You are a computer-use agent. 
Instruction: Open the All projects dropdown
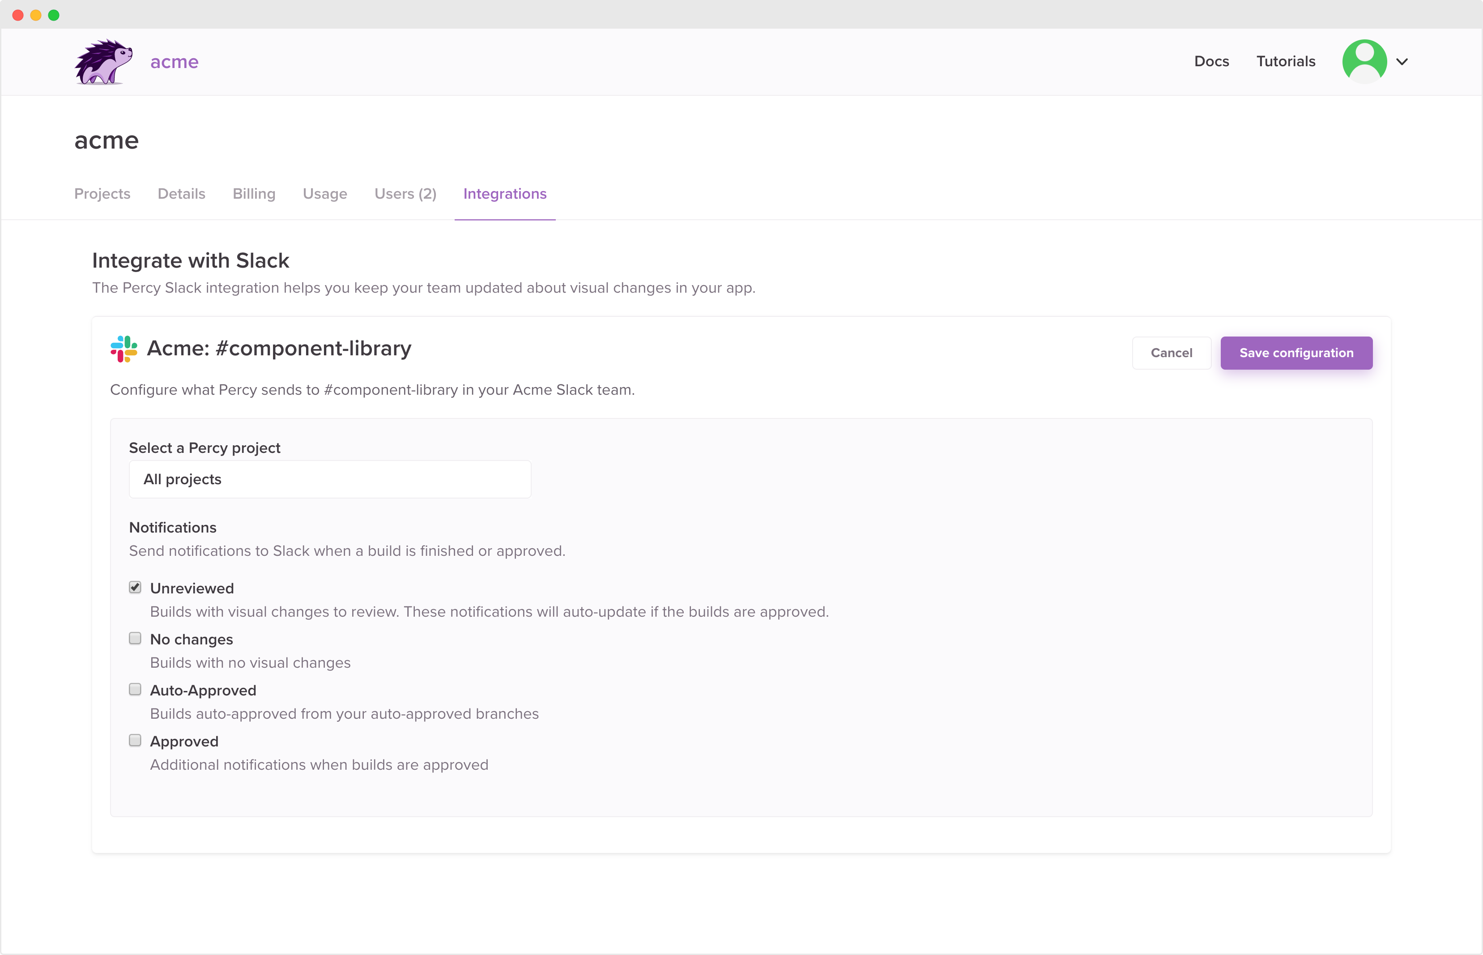tap(330, 479)
